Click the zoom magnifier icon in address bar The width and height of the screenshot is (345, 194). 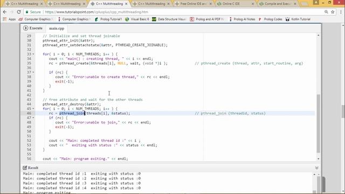(x=326, y=12)
